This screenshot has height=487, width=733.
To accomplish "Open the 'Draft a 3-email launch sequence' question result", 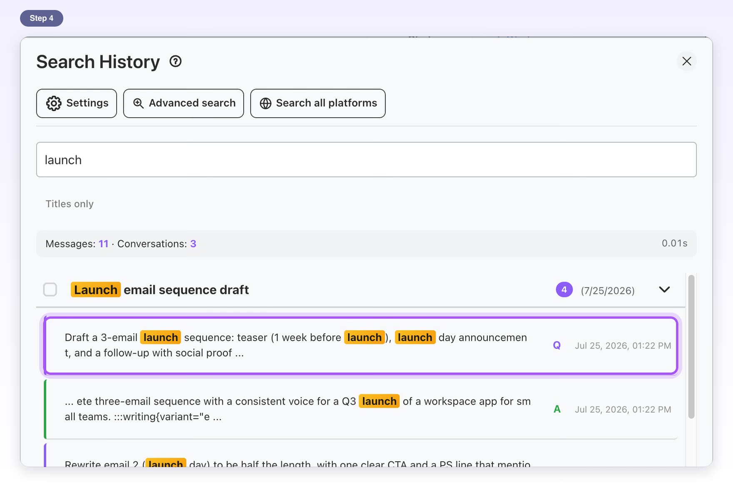I will pos(361,345).
